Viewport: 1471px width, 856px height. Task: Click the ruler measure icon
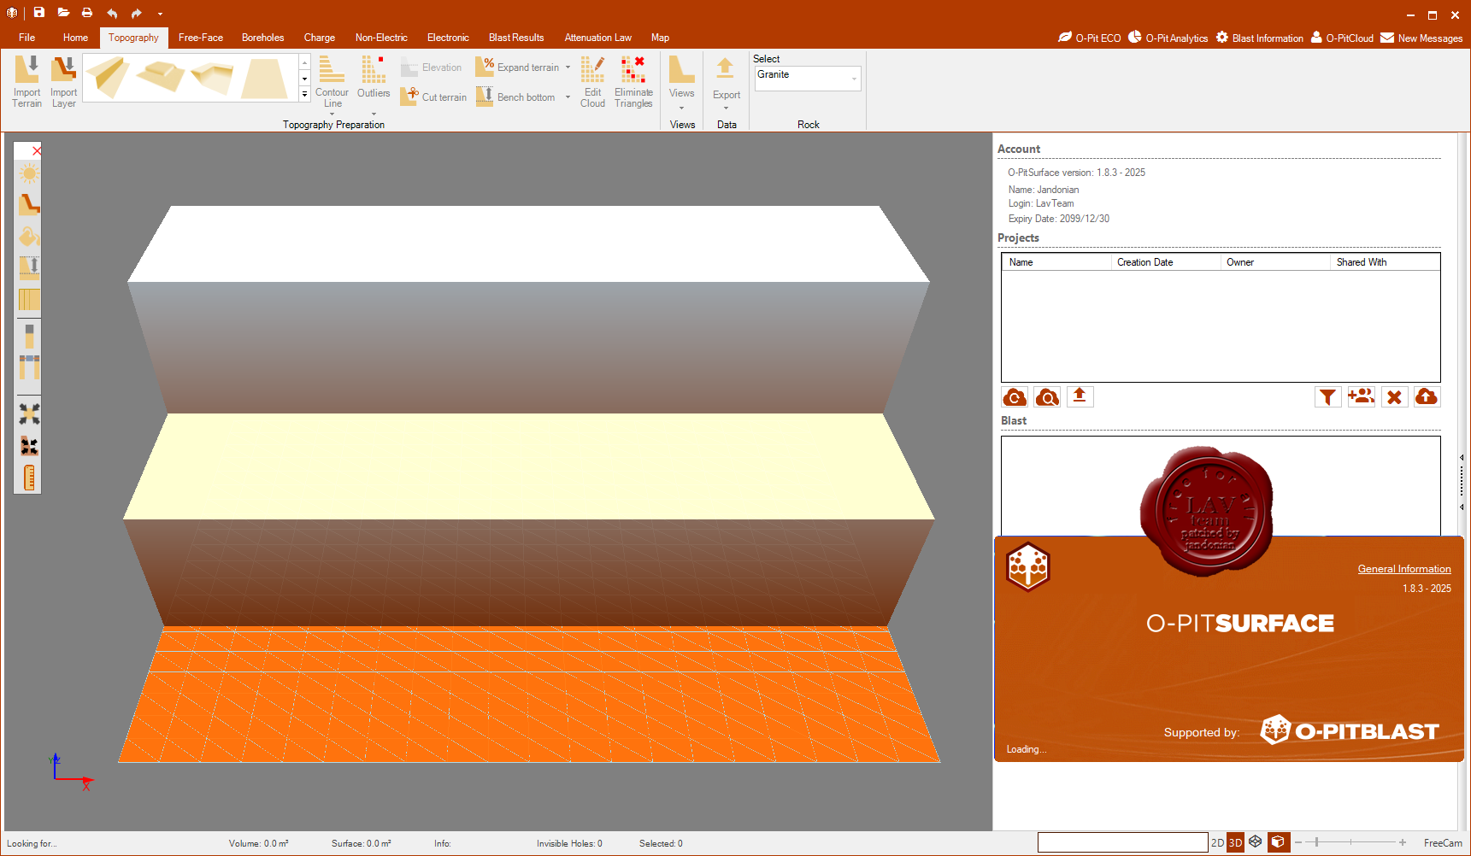[29, 478]
